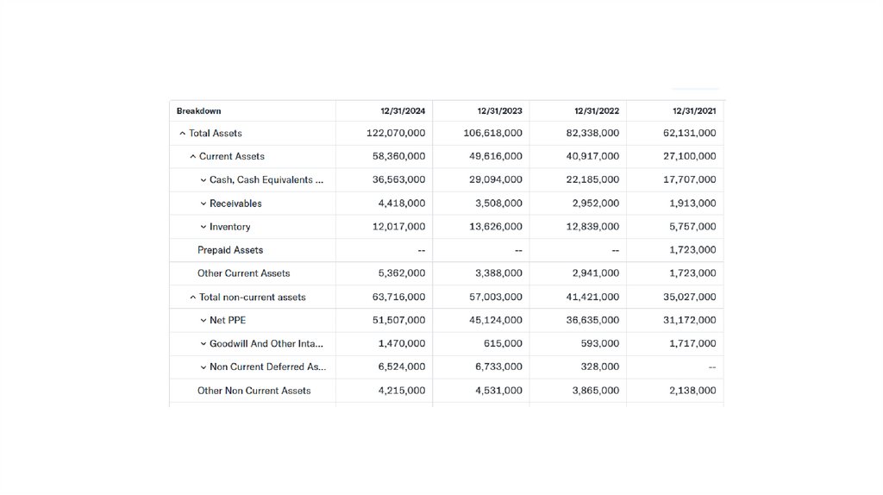
Task: Select the Prepaid Assets row label
Action: point(230,250)
